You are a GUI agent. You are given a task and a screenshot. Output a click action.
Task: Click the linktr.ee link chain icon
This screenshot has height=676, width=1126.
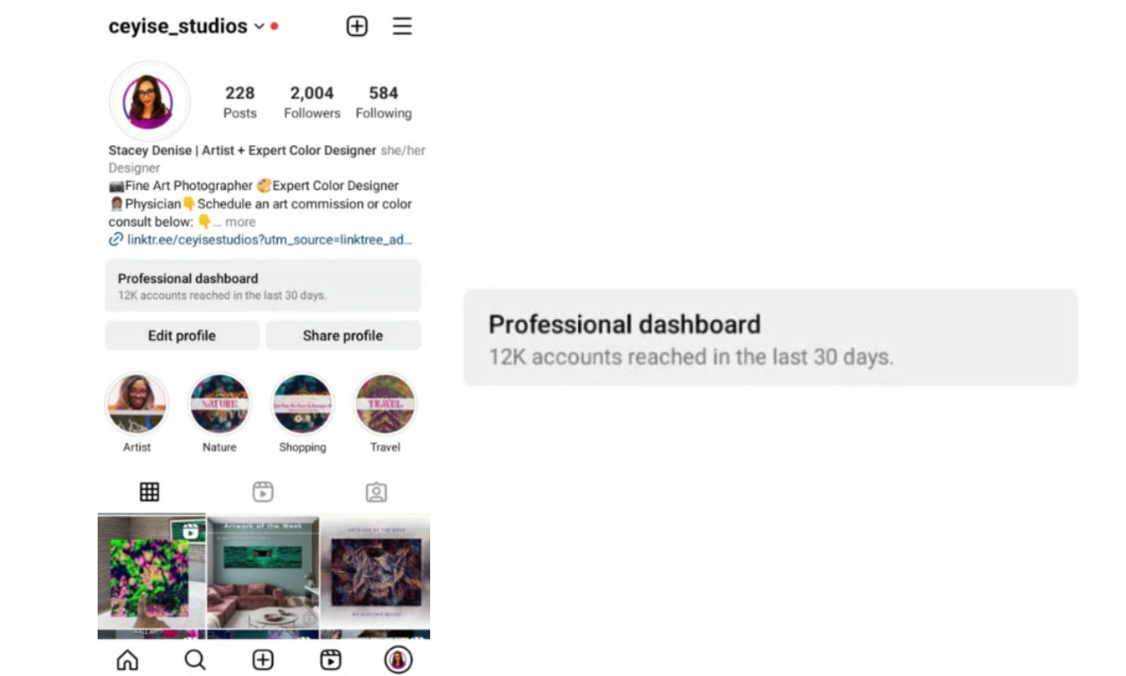pos(115,239)
